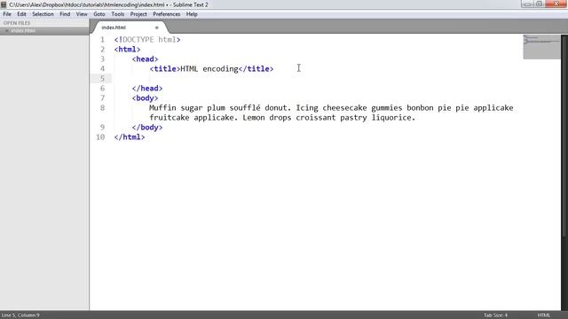Click the 'HTML encoding' title text
The height and width of the screenshot is (319, 568).
tap(209, 69)
